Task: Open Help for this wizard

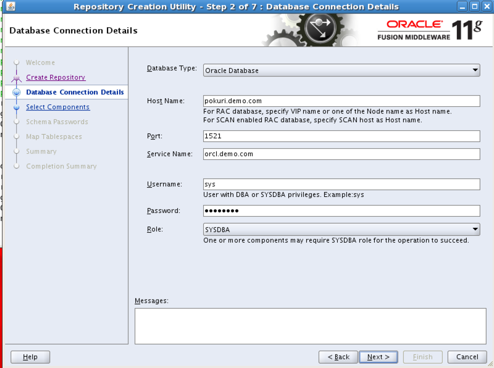Action: [30, 357]
